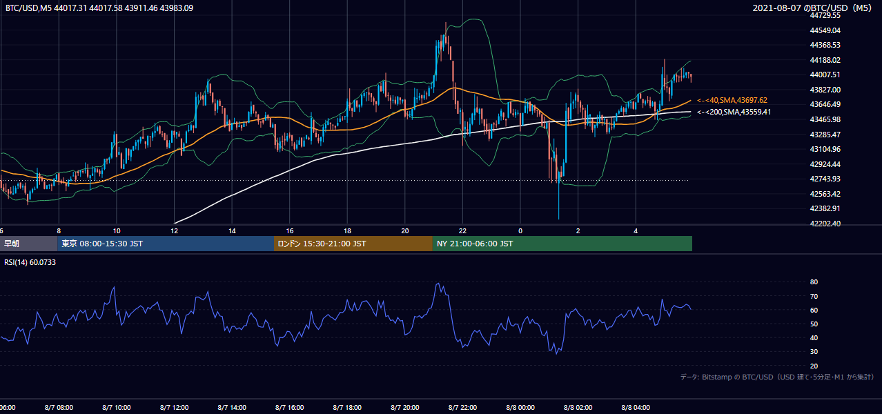Click hour label 12 under price chart

point(175,230)
